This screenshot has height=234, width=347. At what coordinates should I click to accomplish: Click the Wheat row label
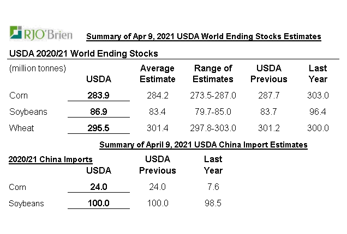pos(21,128)
